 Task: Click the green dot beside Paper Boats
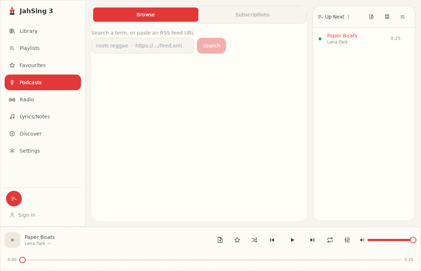320,39
